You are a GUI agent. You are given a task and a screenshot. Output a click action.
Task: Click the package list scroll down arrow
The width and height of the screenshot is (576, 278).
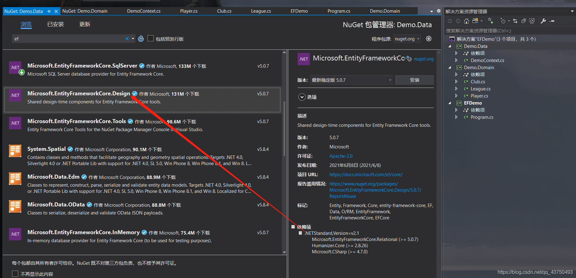click(284, 252)
